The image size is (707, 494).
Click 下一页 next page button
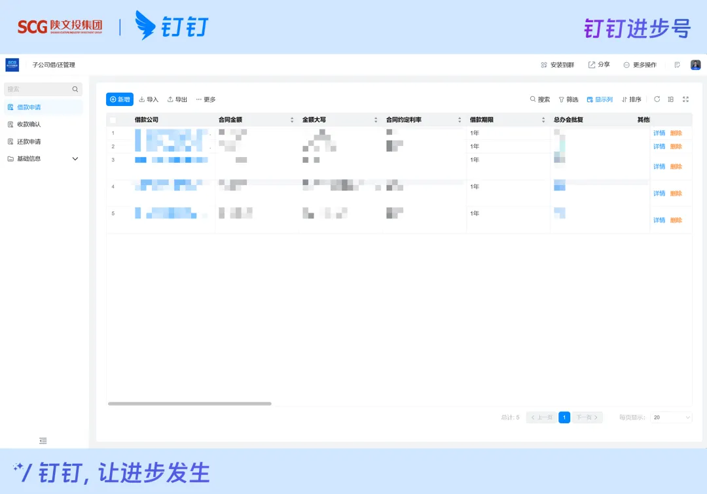pos(587,417)
